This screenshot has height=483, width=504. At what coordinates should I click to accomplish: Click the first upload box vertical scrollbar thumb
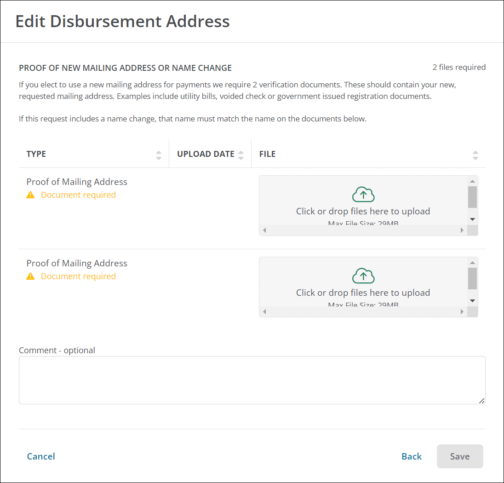(472, 197)
